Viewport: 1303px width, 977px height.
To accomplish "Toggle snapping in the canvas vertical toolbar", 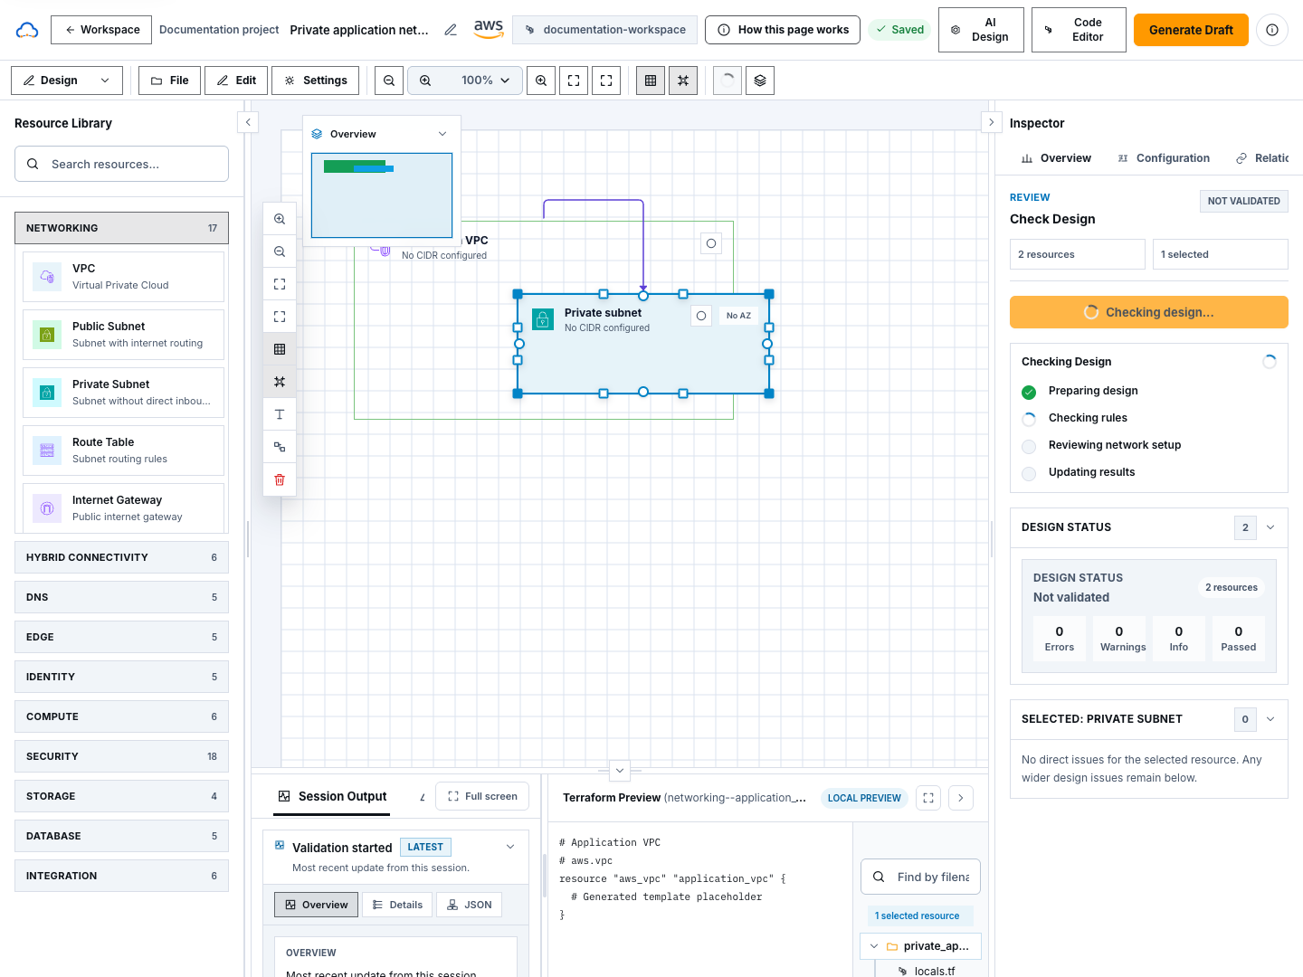I will [280, 382].
